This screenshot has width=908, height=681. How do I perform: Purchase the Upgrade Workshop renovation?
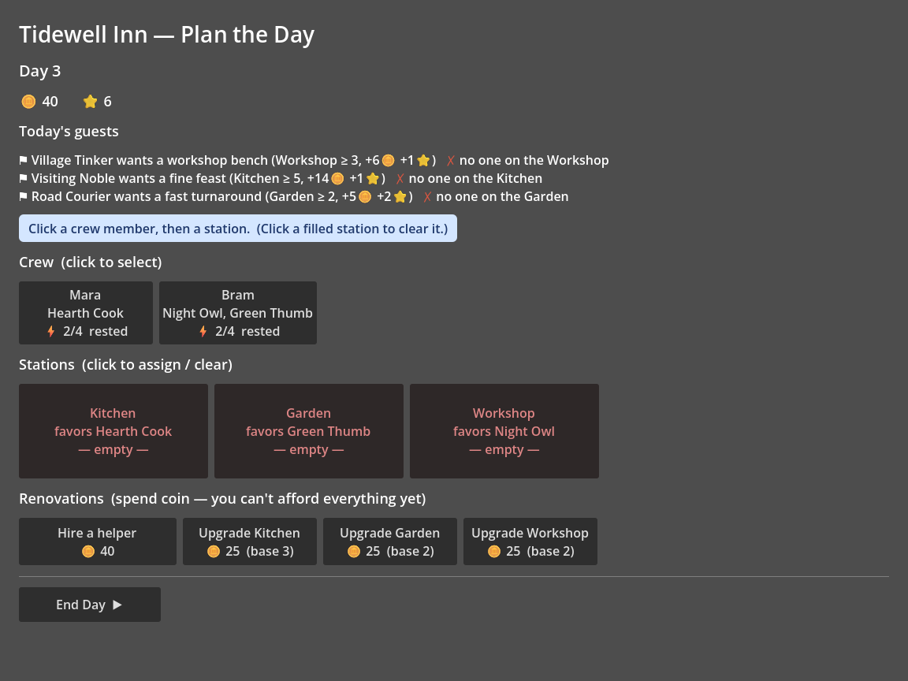(x=530, y=541)
